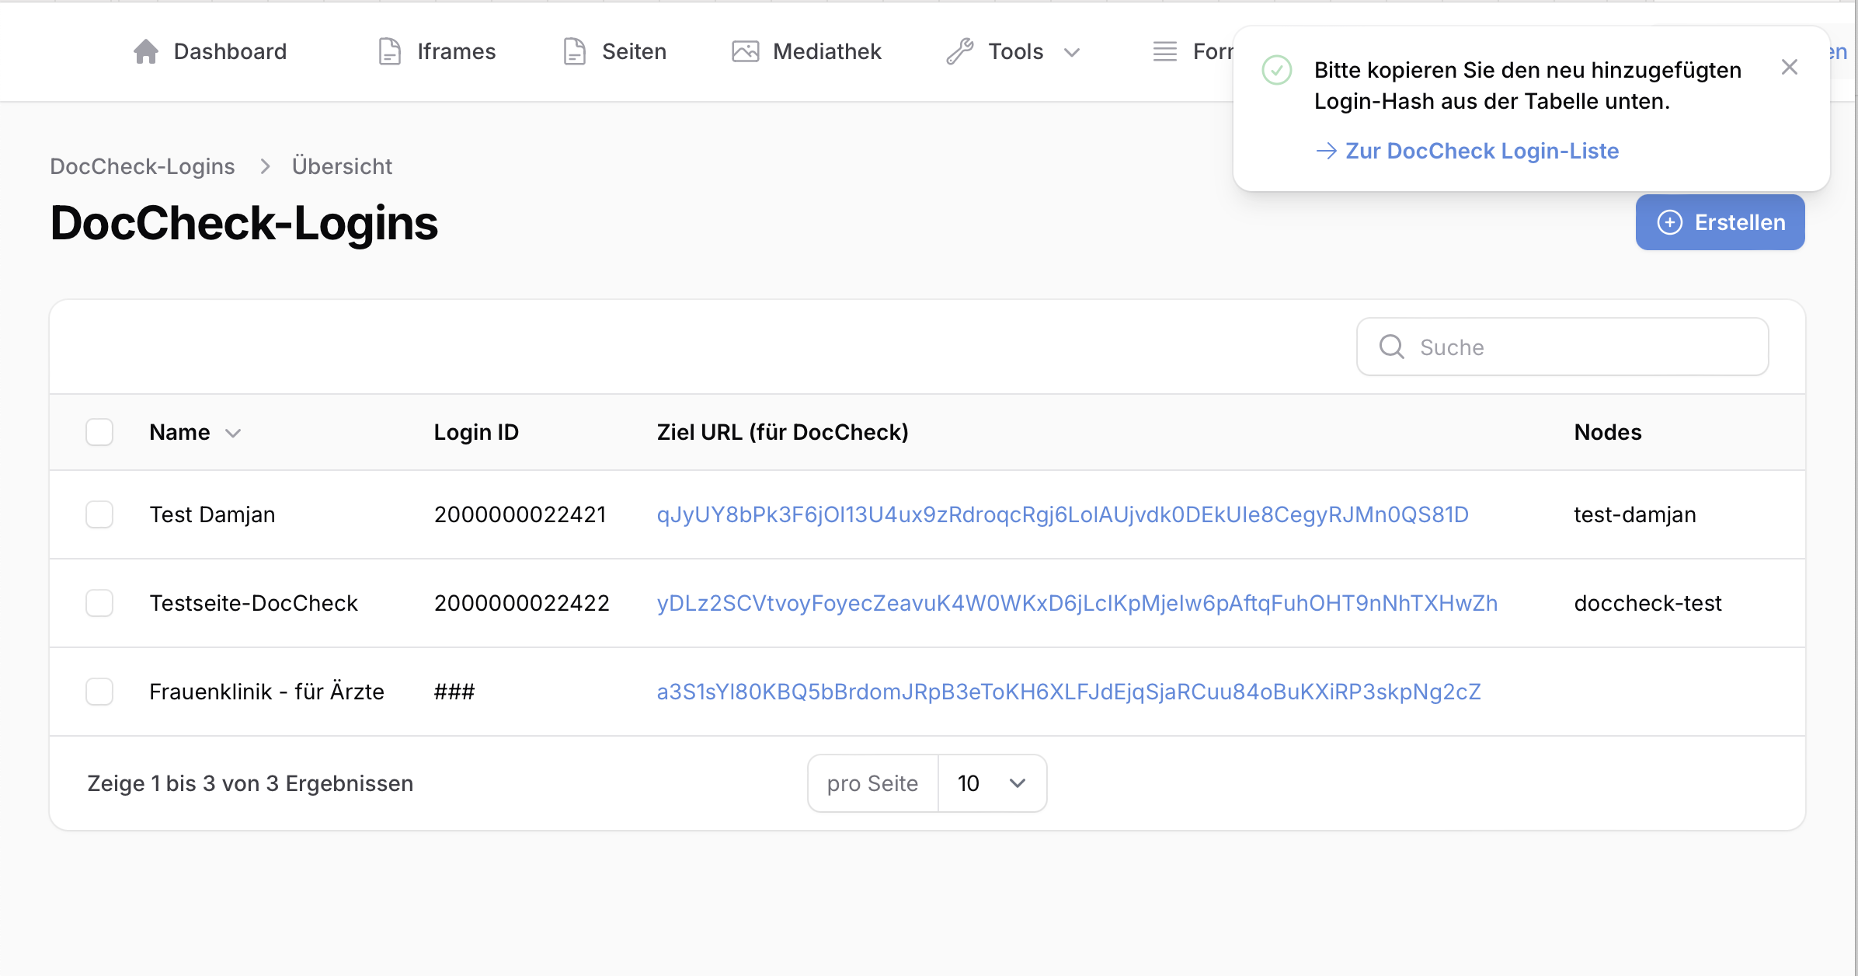Image resolution: width=1858 pixels, height=976 pixels.
Task: Select the Test Damjan row checkbox
Action: click(x=99, y=514)
